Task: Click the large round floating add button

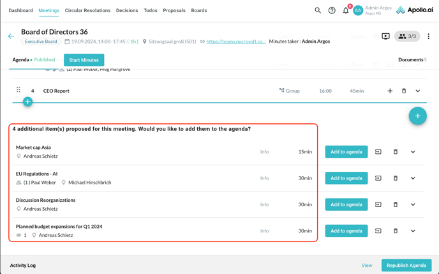Action: pos(417,116)
